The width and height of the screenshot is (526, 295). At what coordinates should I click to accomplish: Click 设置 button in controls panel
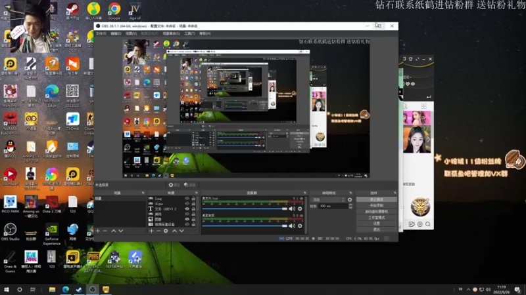click(376, 224)
